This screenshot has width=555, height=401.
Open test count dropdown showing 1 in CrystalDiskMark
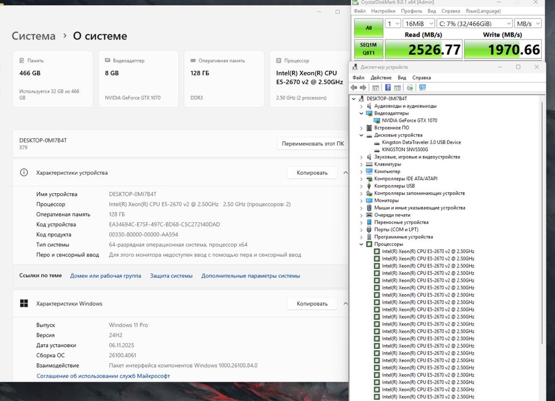coord(392,23)
